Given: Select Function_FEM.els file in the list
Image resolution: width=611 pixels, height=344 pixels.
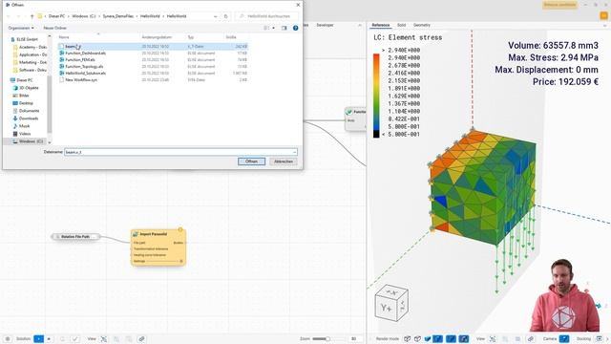Looking at the screenshot, I should pos(153,59).
